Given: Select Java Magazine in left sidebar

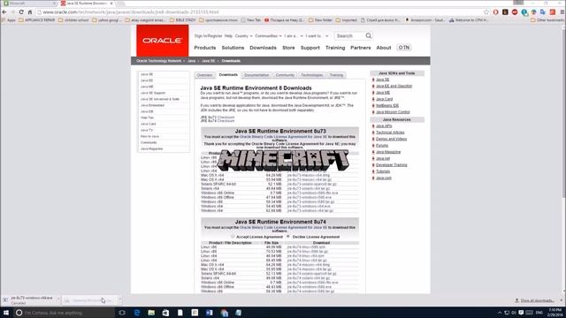Looking at the screenshot, I should coord(151,149).
